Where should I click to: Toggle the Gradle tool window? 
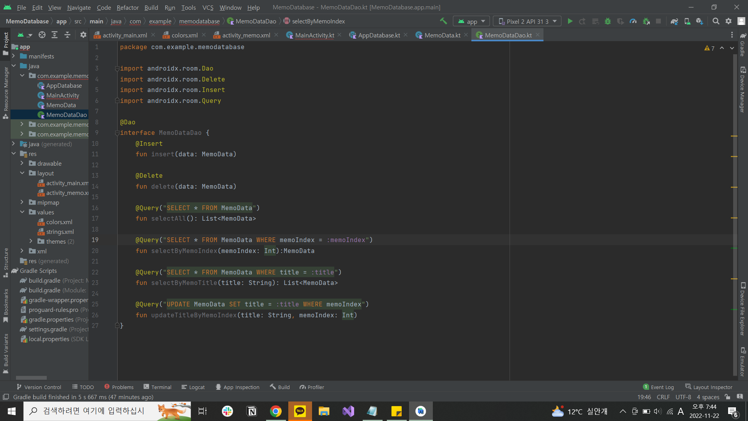point(743,44)
